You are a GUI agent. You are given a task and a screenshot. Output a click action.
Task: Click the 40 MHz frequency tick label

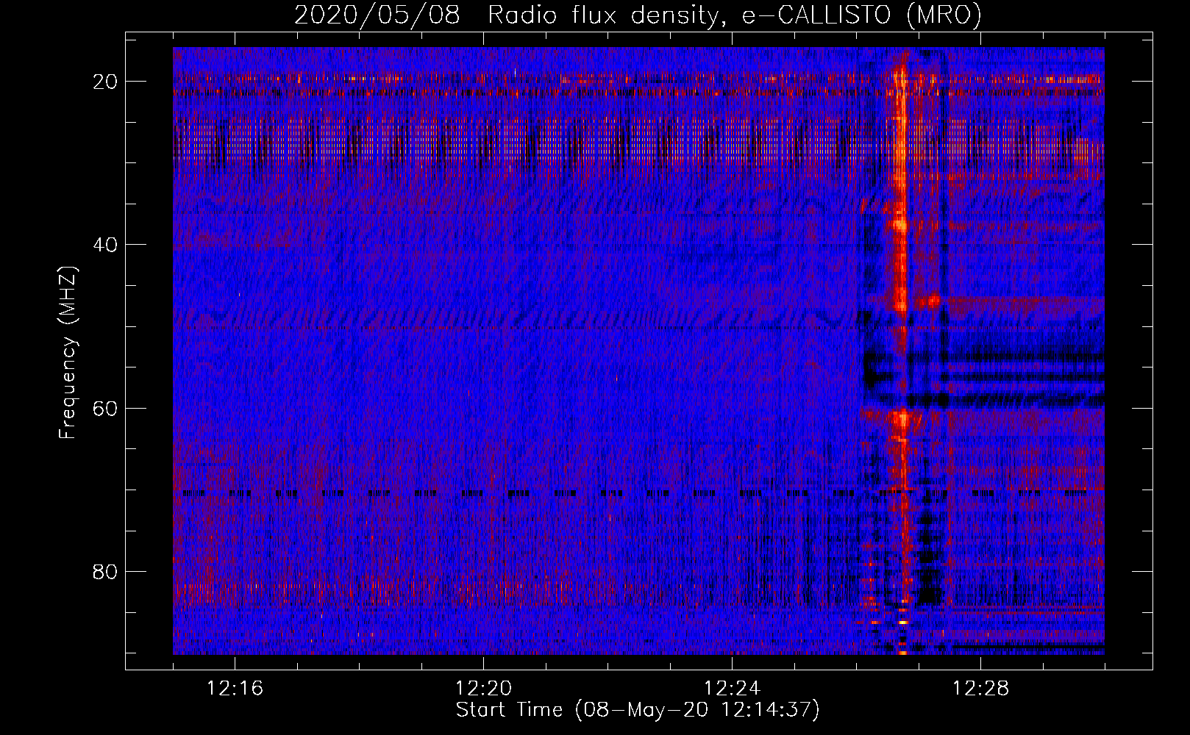click(x=106, y=245)
